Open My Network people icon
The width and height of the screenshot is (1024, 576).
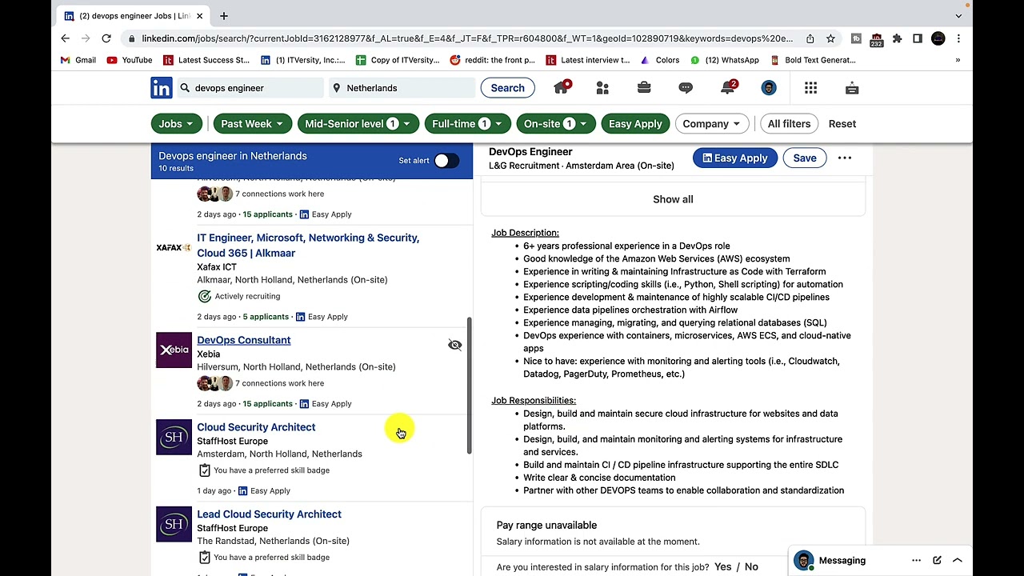[x=602, y=88]
